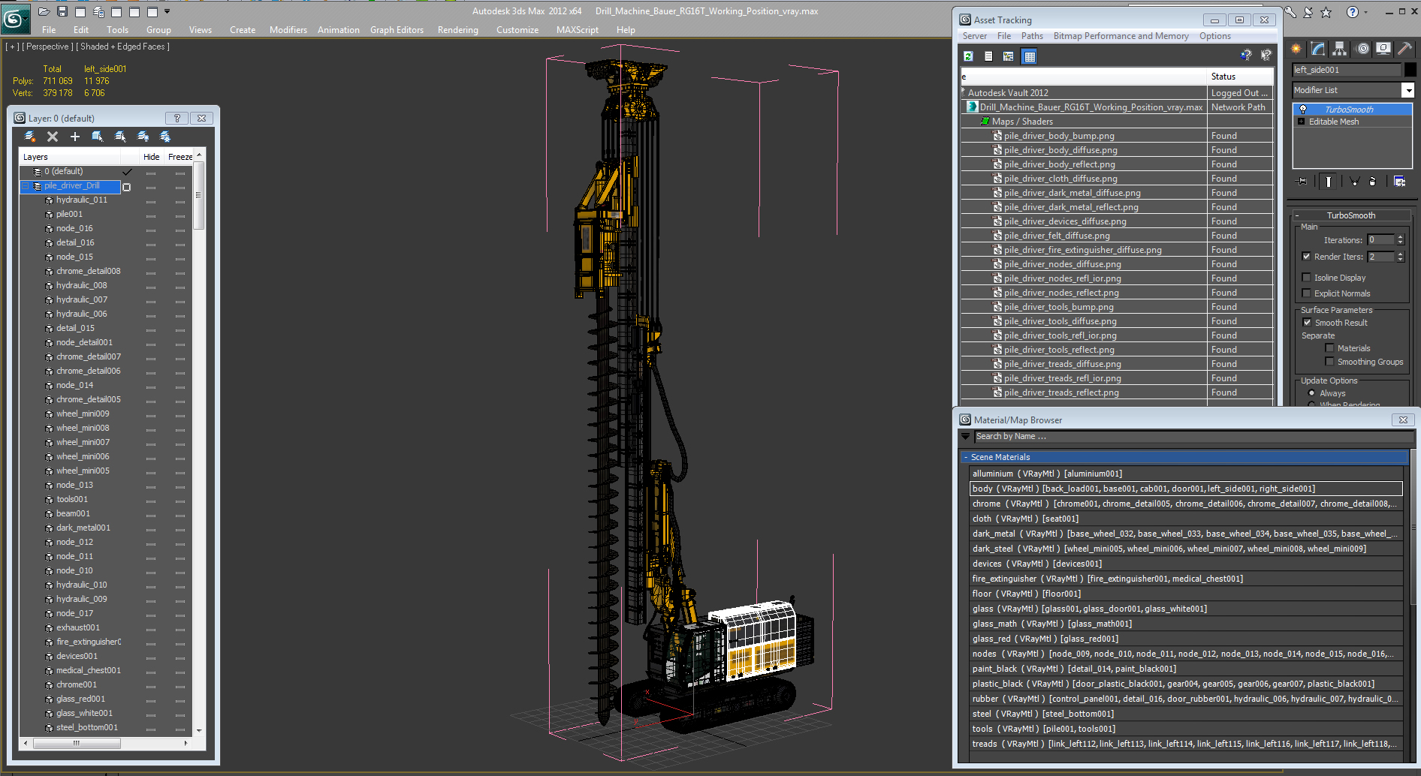Open the Motion command panel tab

point(1362,49)
